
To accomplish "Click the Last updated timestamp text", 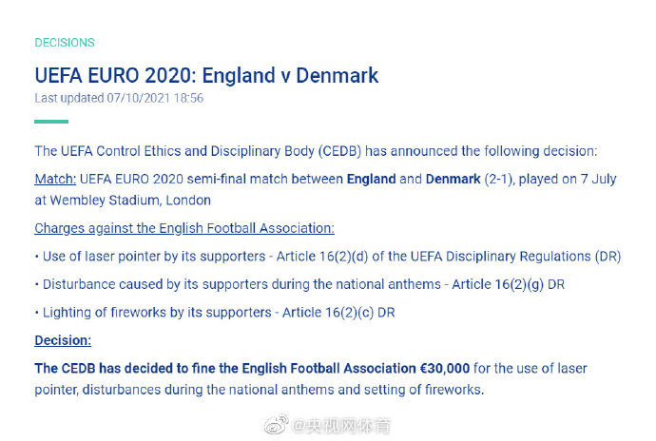I will tap(119, 98).
